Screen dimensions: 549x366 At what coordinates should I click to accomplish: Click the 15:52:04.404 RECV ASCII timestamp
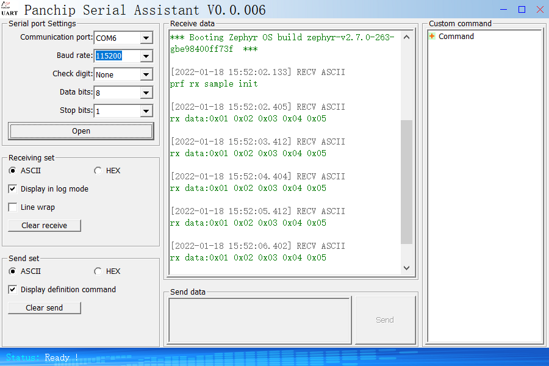257,176
